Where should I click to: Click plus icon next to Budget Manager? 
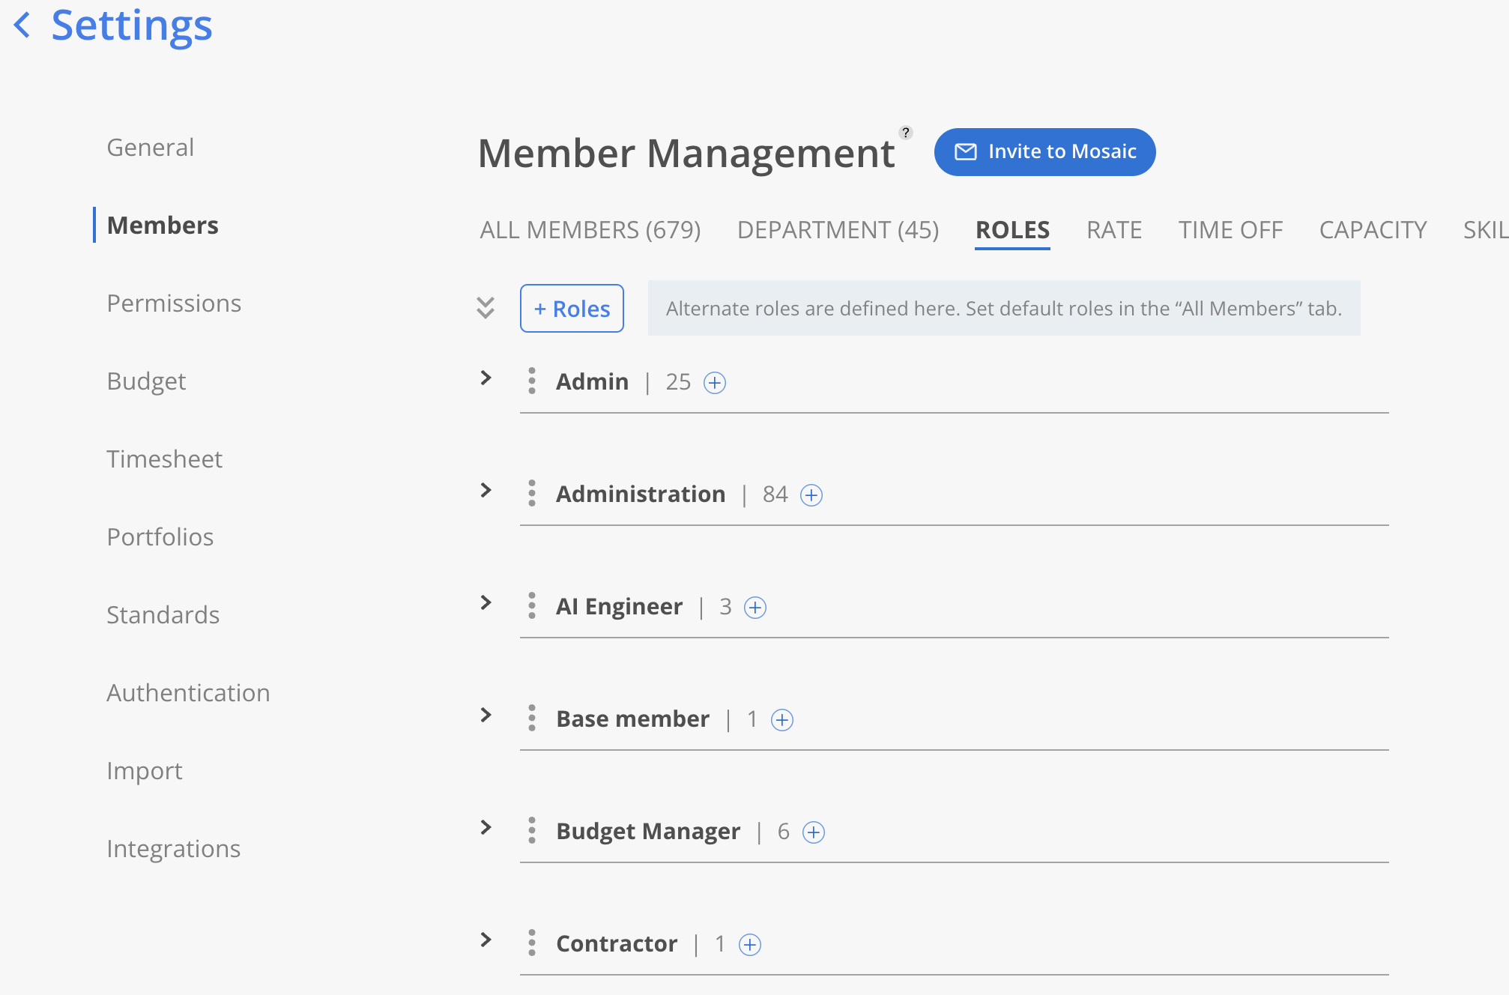[x=814, y=832]
